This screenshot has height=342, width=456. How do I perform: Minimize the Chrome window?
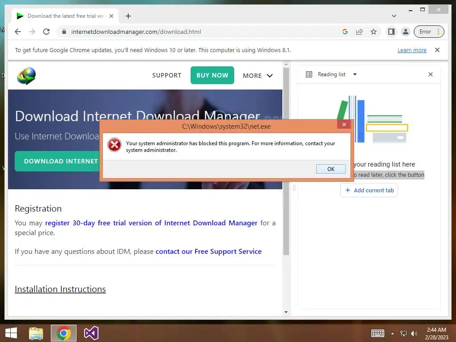410,10
